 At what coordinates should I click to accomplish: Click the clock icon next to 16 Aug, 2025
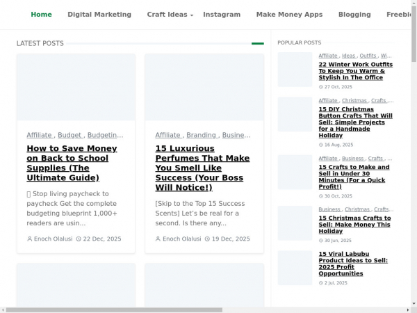[x=321, y=145]
